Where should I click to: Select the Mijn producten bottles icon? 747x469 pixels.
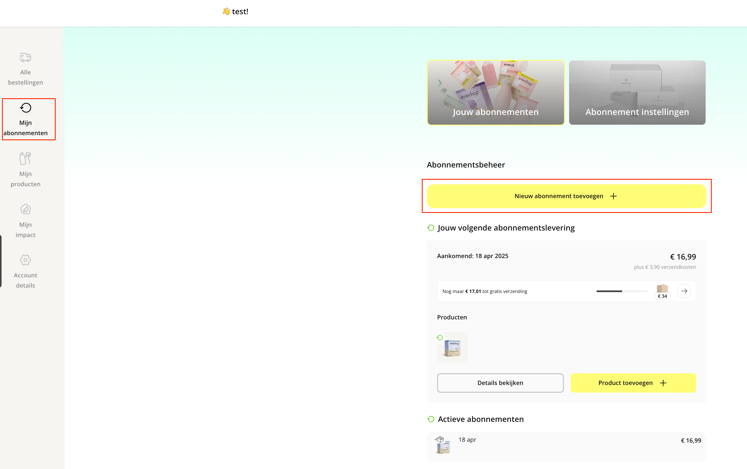pos(25,158)
